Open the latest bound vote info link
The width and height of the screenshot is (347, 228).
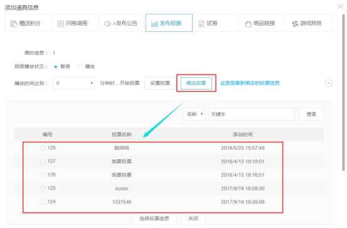click(250, 83)
